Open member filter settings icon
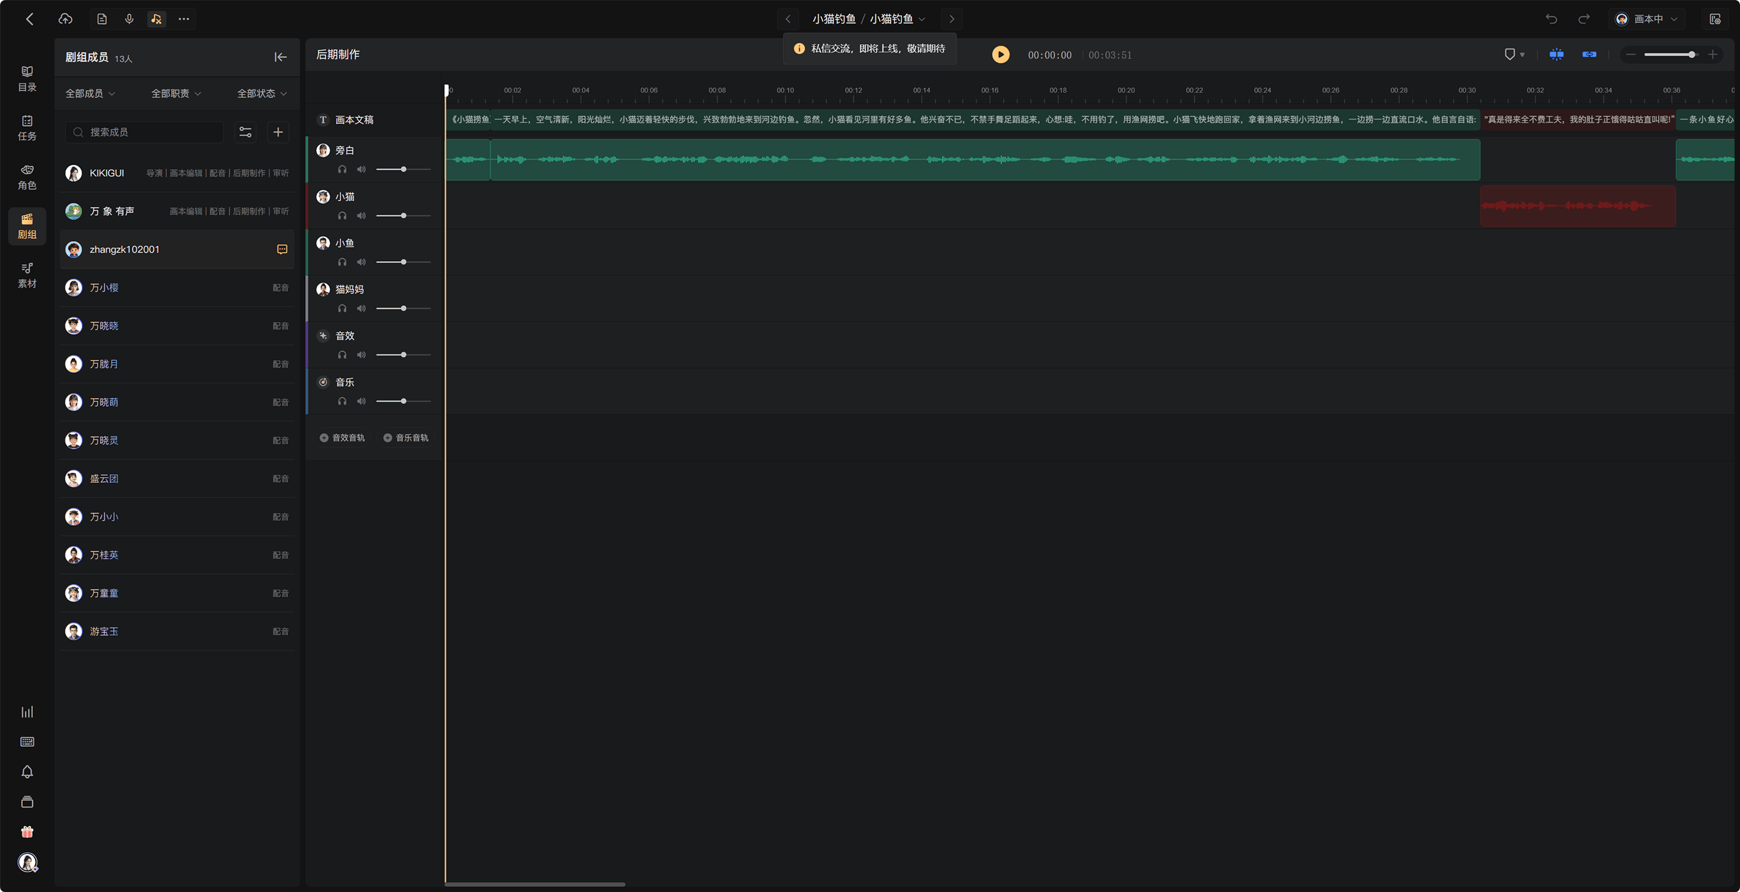This screenshot has height=892, width=1740. click(x=245, y=132)
